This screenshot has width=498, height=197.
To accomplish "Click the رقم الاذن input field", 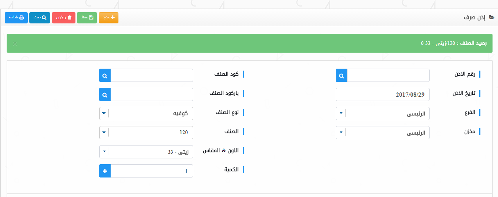I will point(388,75).
